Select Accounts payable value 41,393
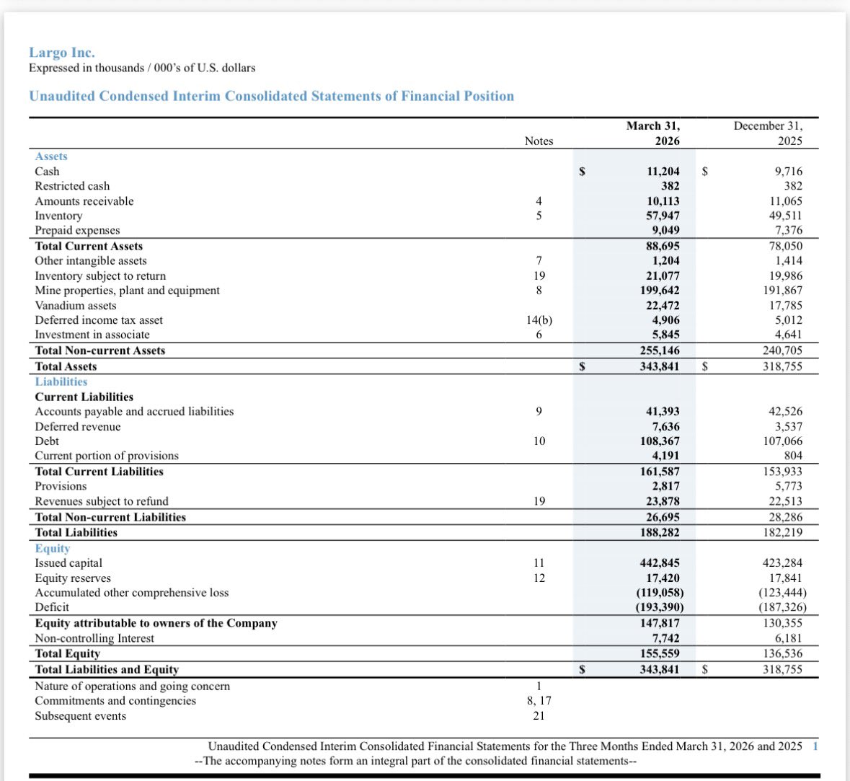 tap(663, 412)
